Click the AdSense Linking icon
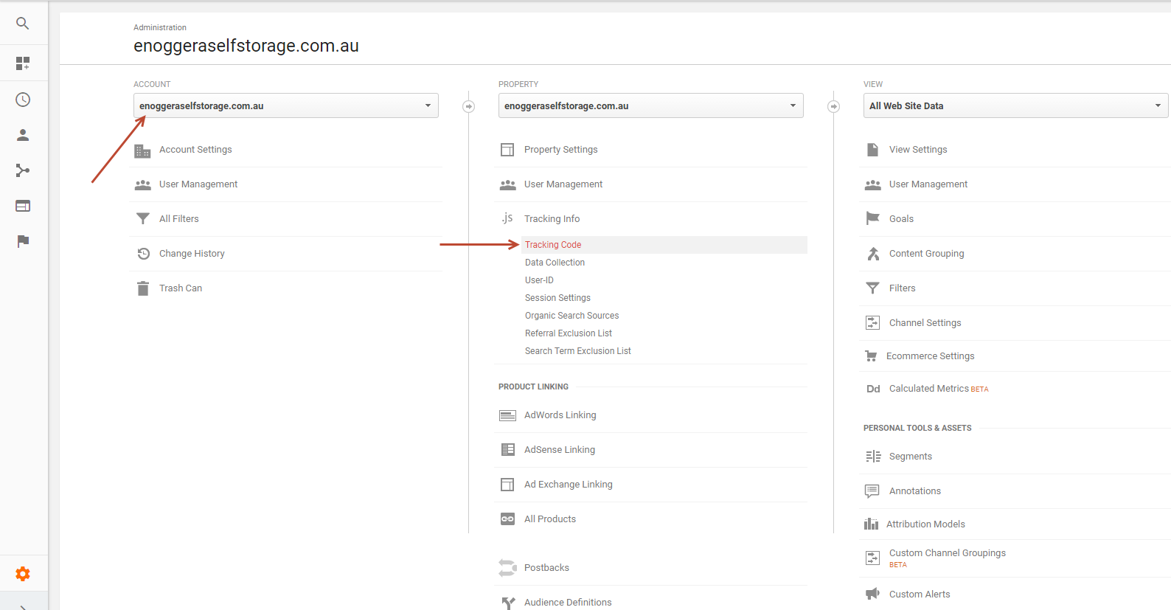The height and width of the screenshot is (610, 1171). [x=507, y=450]
